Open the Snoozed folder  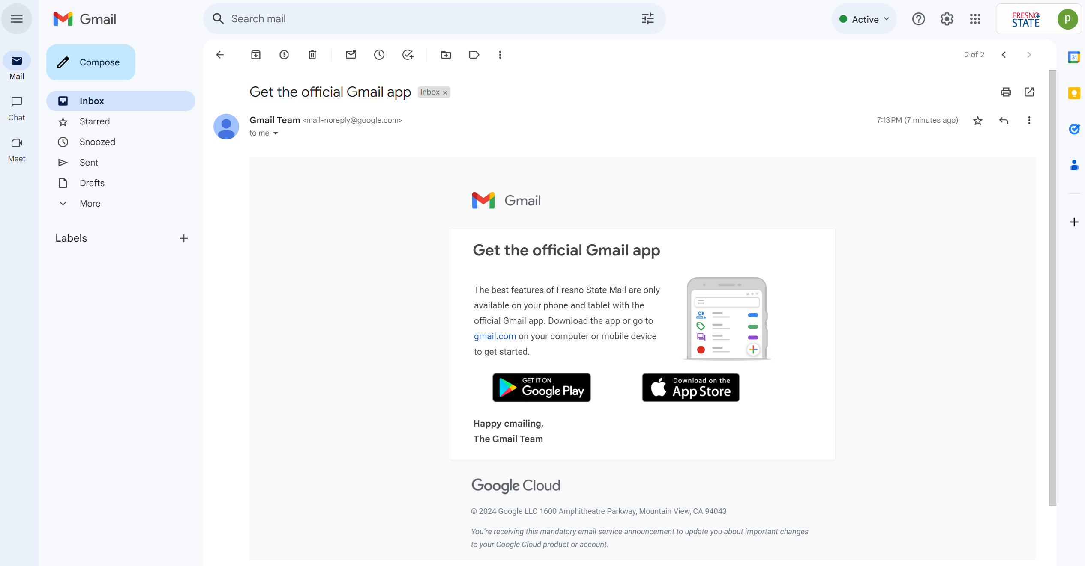121,142
